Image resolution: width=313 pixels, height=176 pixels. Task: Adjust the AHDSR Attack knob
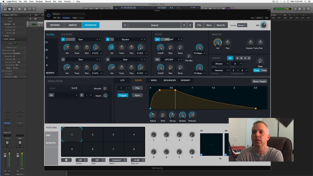coord(153,115)
